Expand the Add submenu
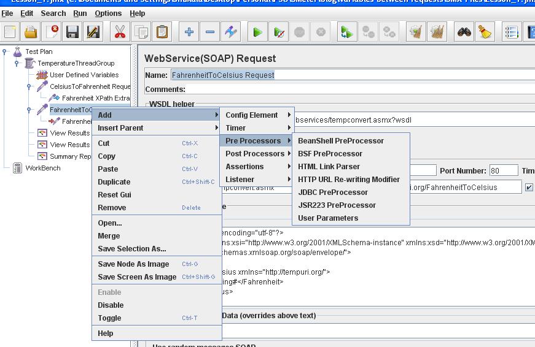Image resolution: width=535 pixels, height=347 pixels. coord(157,115)
